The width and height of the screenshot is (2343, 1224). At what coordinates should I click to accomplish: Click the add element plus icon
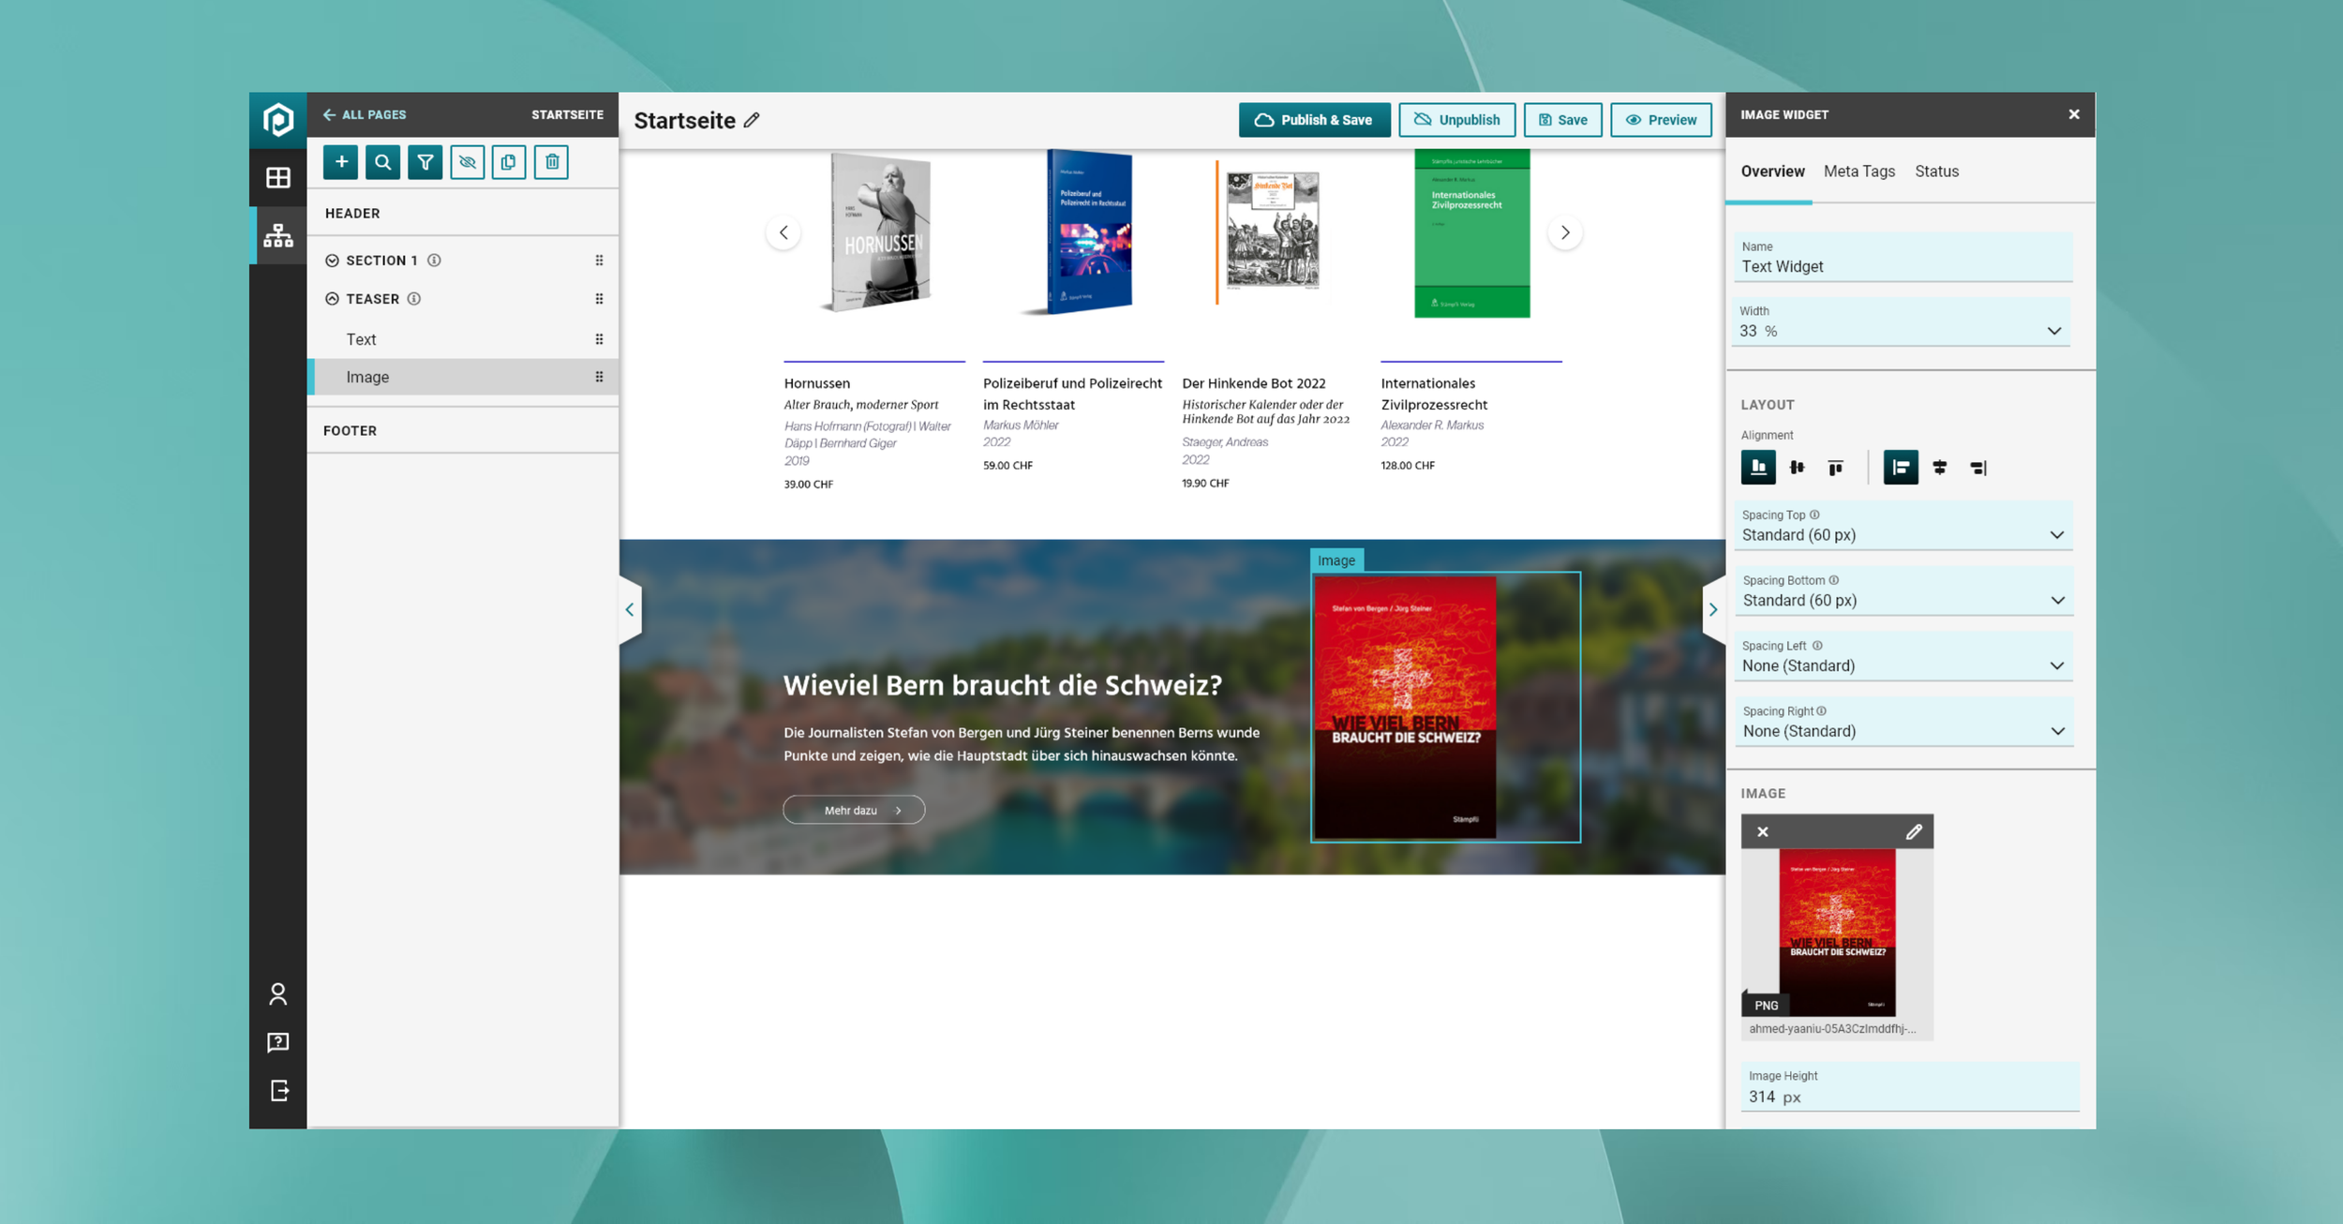[341, 162]
